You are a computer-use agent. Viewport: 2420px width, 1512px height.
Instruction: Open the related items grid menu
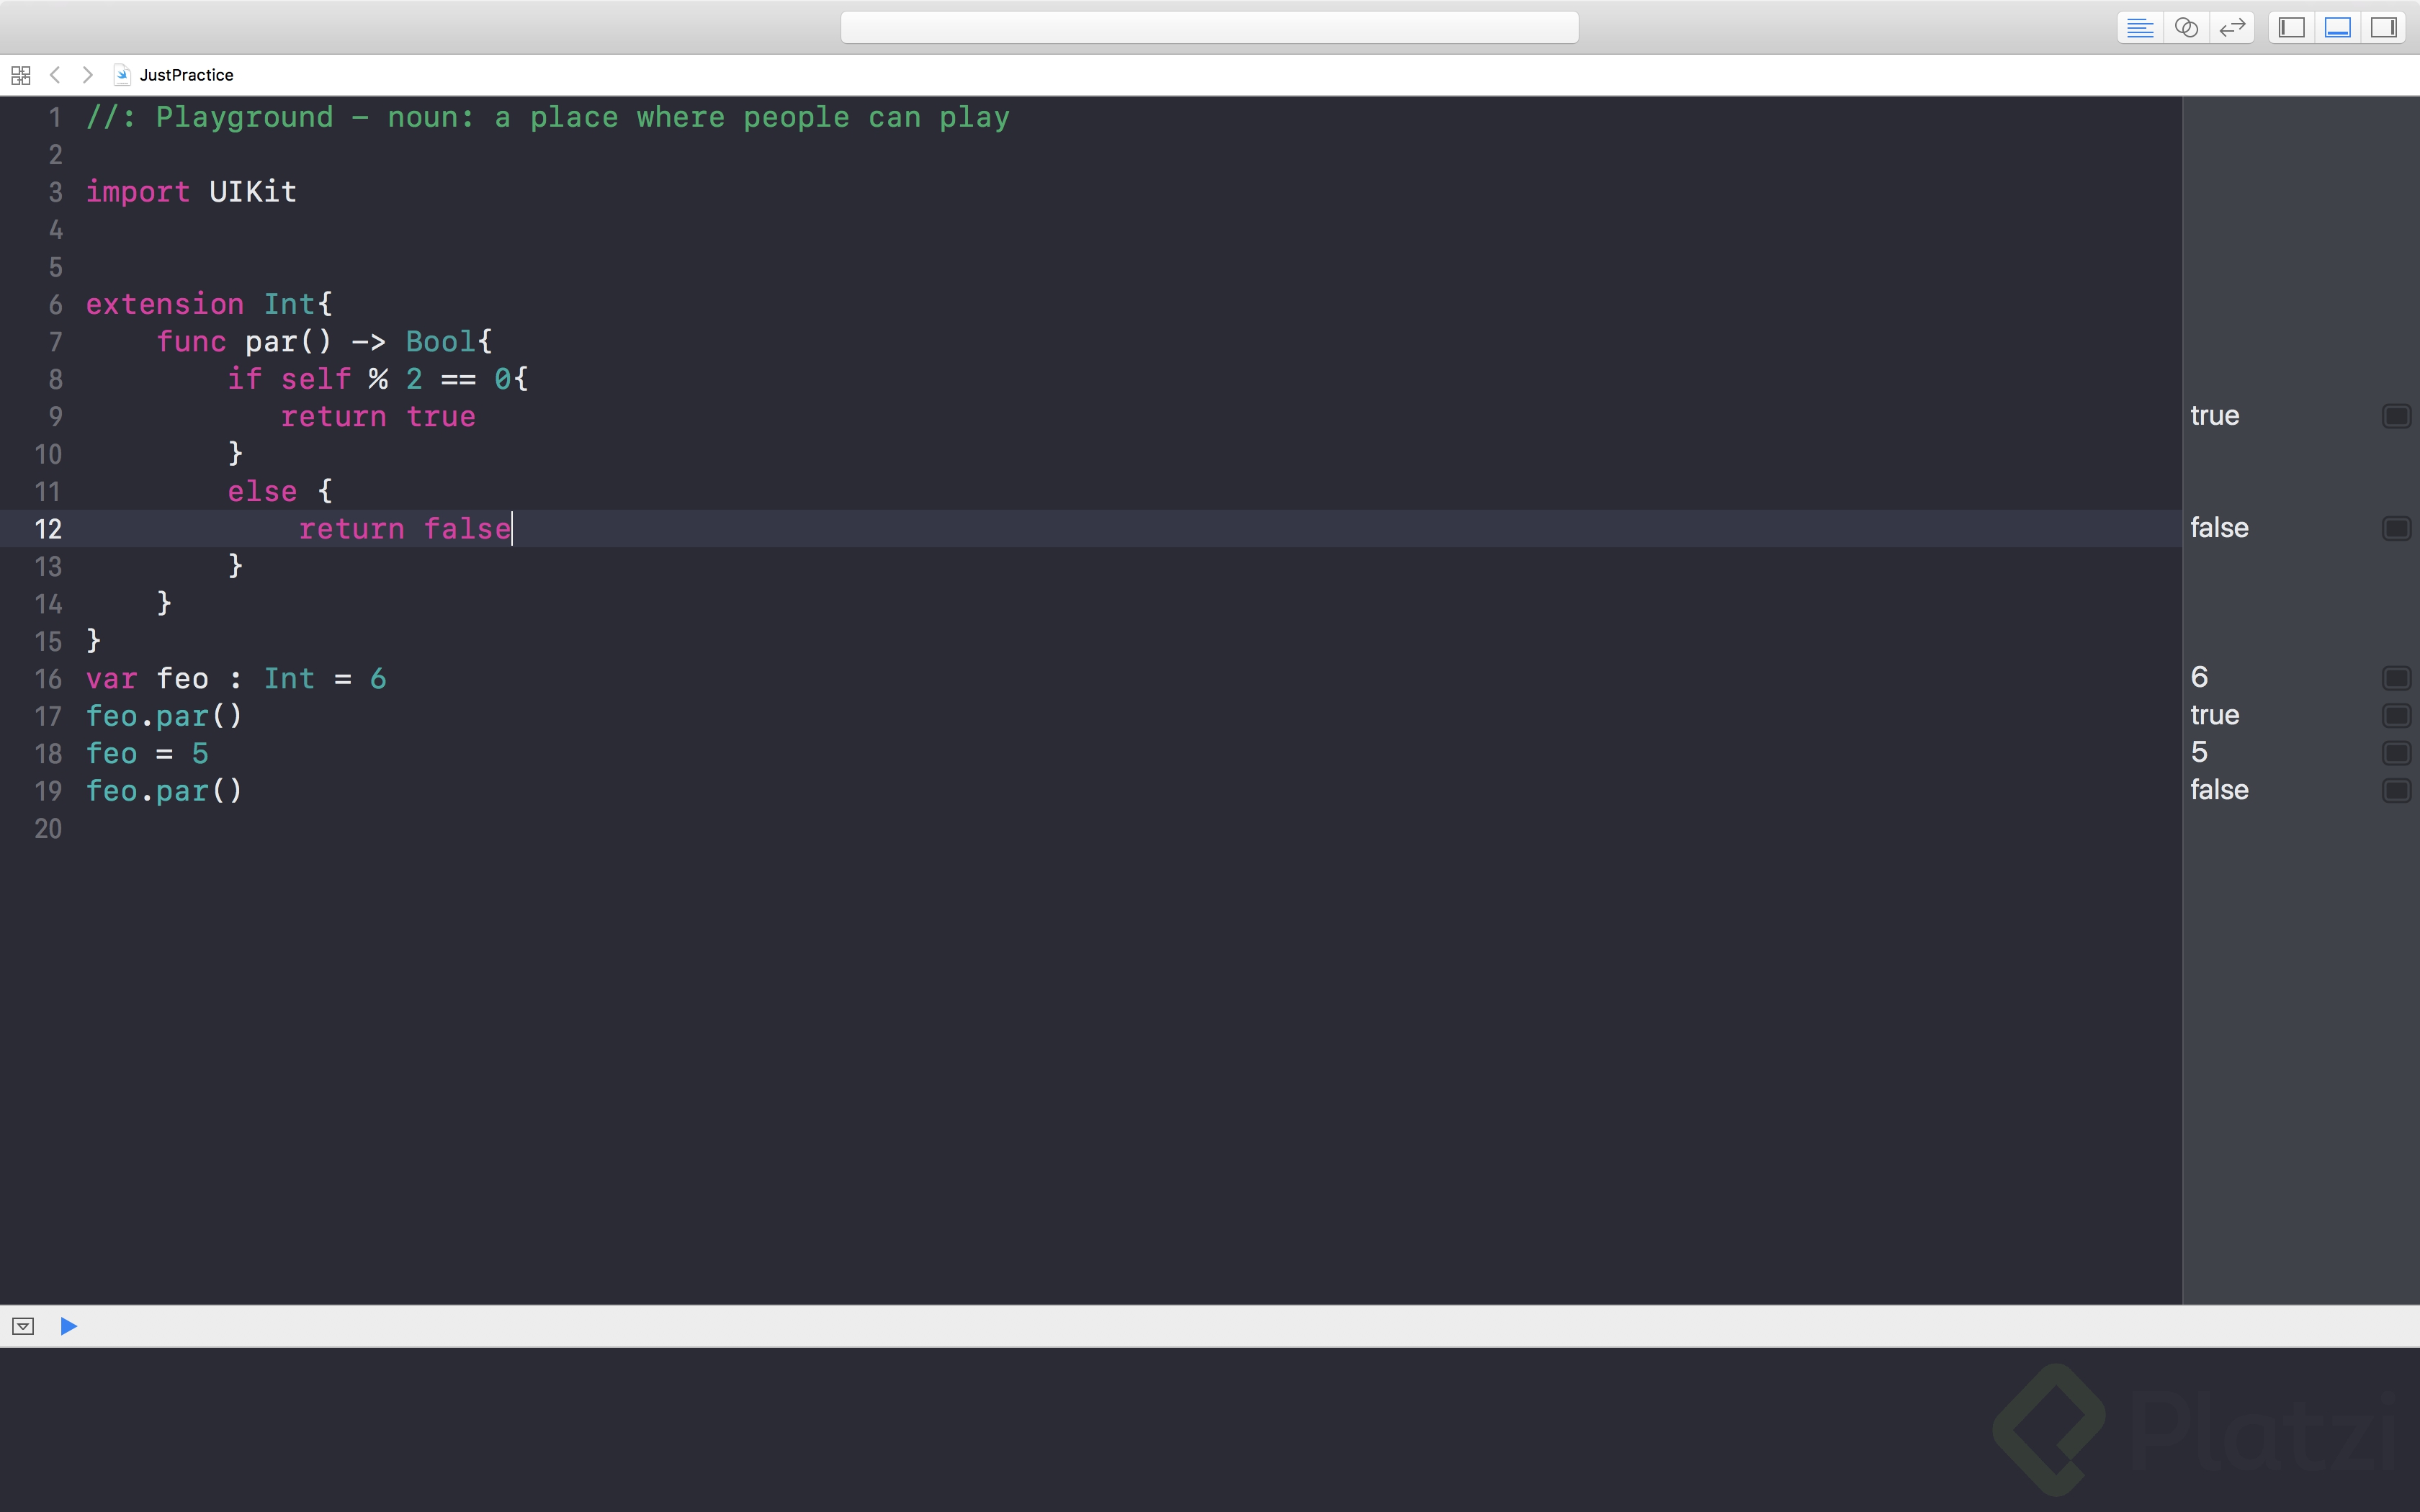click(x=21, y=75)
